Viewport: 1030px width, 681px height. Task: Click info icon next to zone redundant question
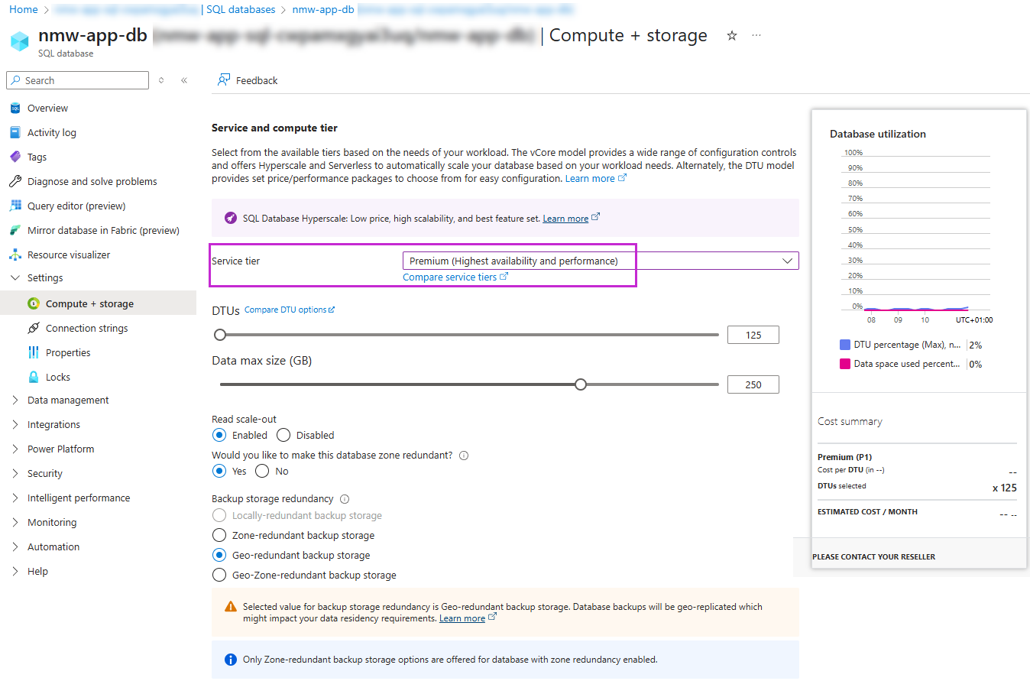[x=464, y=456]
